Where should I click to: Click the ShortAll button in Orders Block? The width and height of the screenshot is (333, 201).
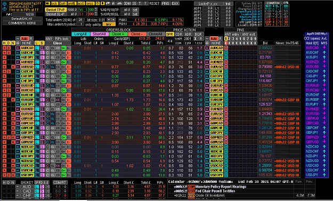tap(99, 34)
